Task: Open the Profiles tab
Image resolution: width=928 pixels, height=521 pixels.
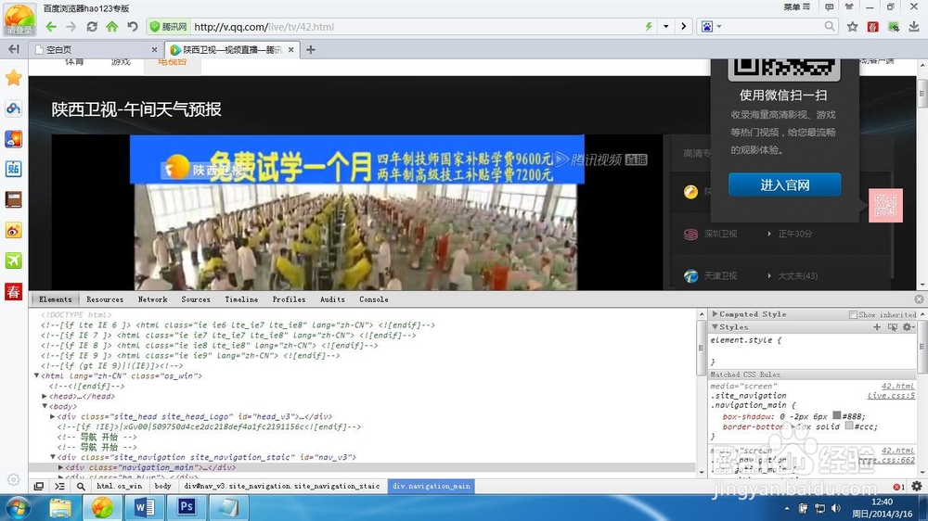Action: click(x=289, y=299)
